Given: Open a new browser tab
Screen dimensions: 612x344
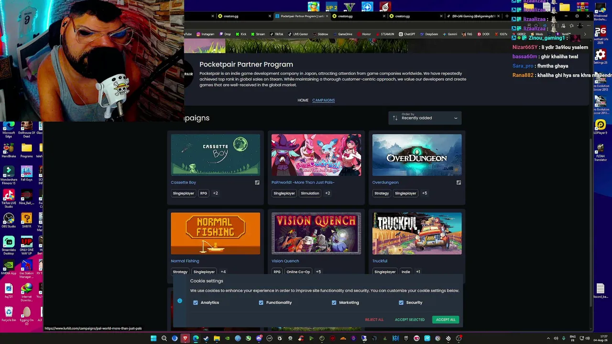Looking at the screenshot, I should pos(507,16).
